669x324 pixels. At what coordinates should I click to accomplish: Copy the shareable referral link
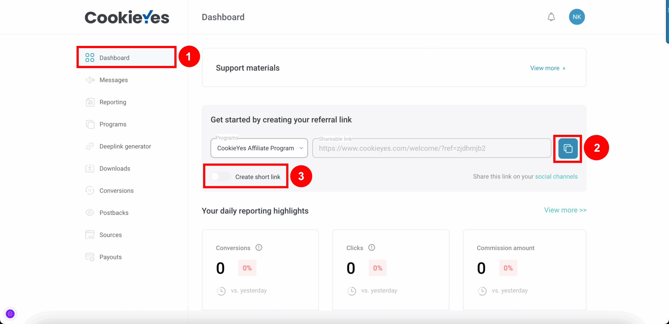click(568, 148)
